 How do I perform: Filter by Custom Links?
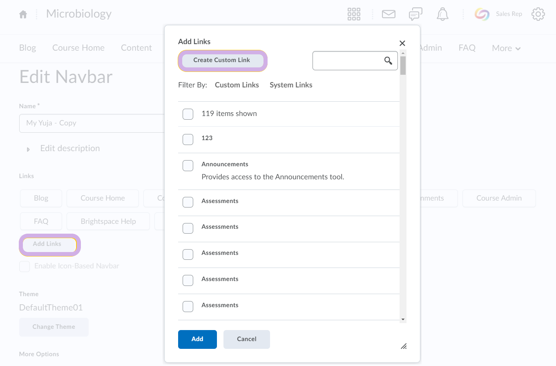pos(237,85)
